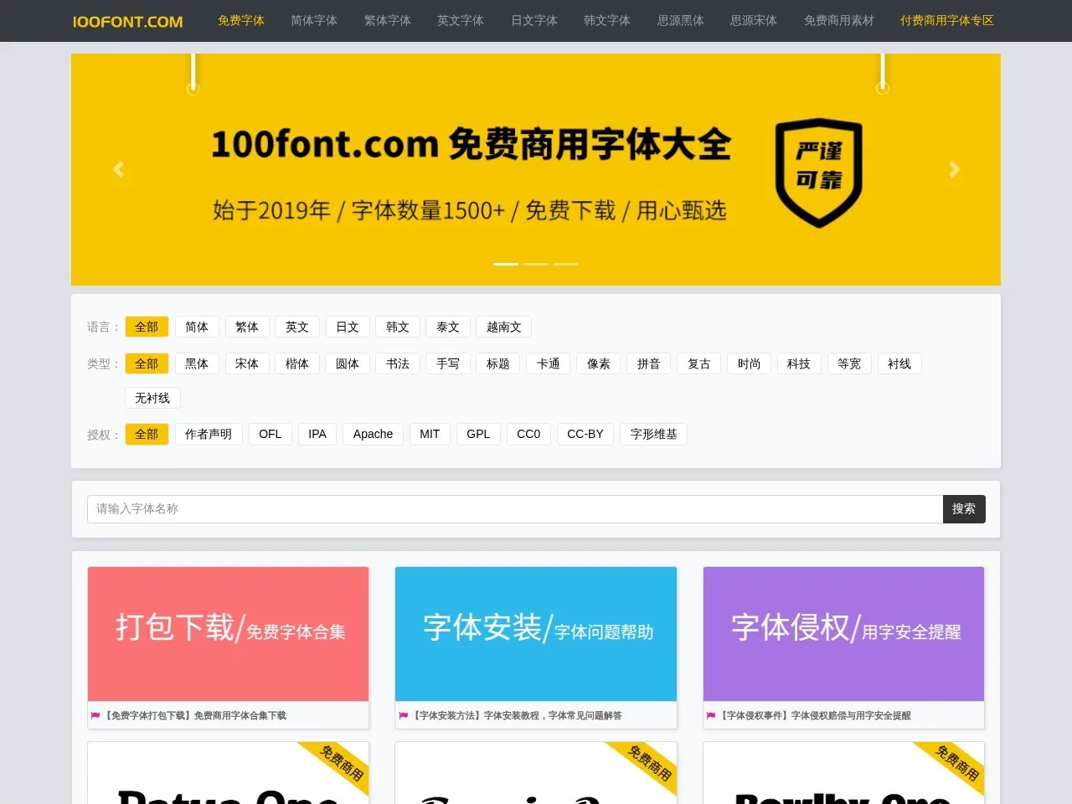Click the next arrow on the banner carousel
The image size is (1072, 804).
click(954, 168)
